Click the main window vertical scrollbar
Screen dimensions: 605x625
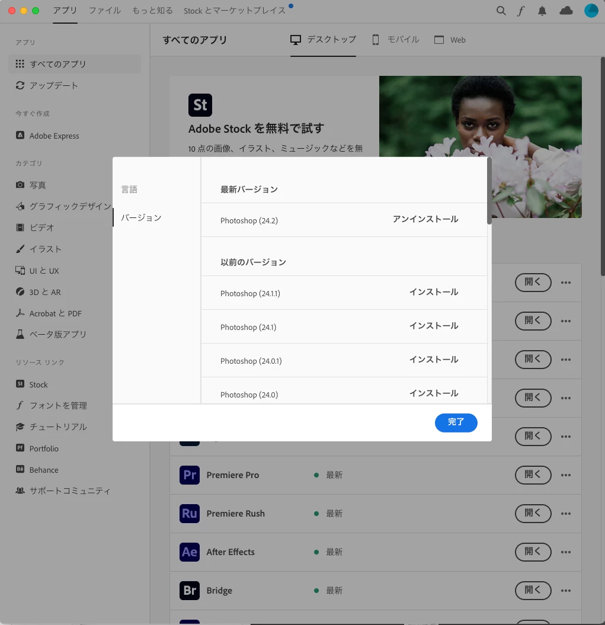click(603, 166)
